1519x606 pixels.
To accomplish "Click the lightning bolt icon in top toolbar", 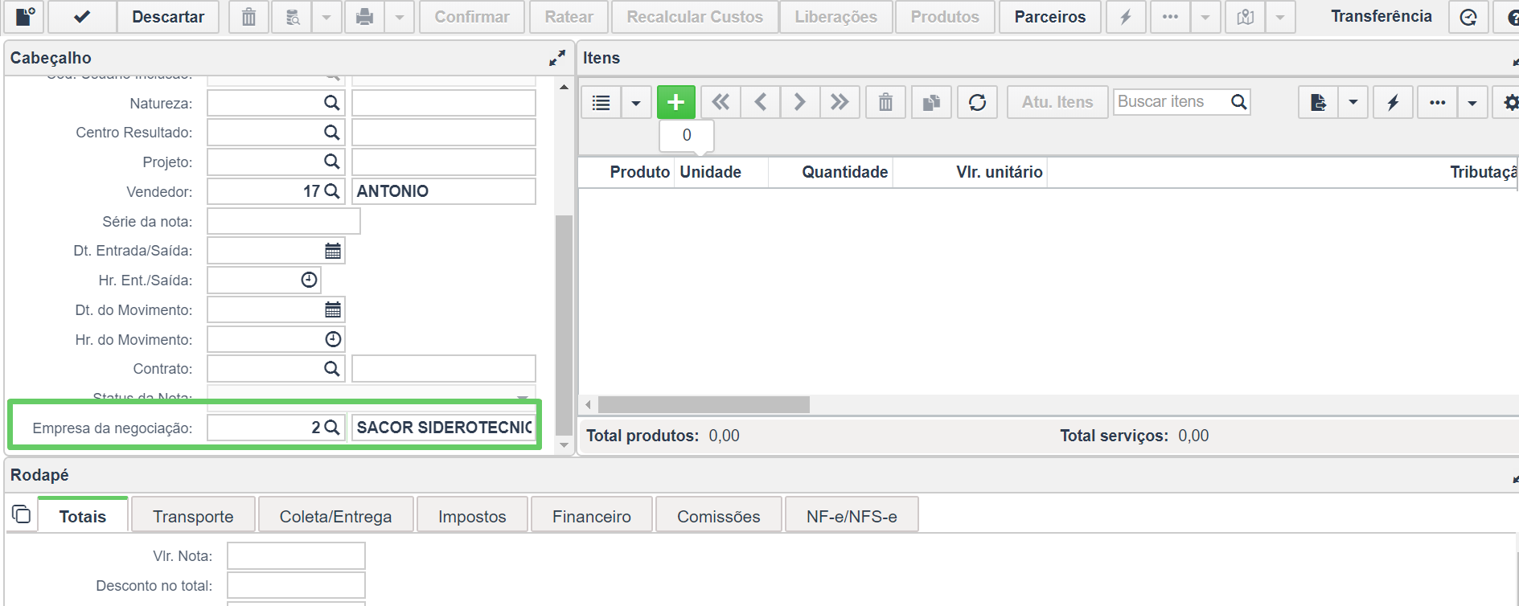I will pyautogui.click(x=1126, y=16).
